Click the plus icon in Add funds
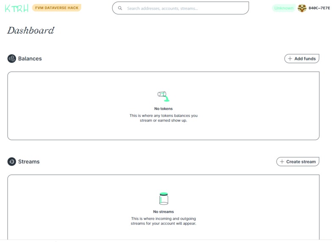 290,58
